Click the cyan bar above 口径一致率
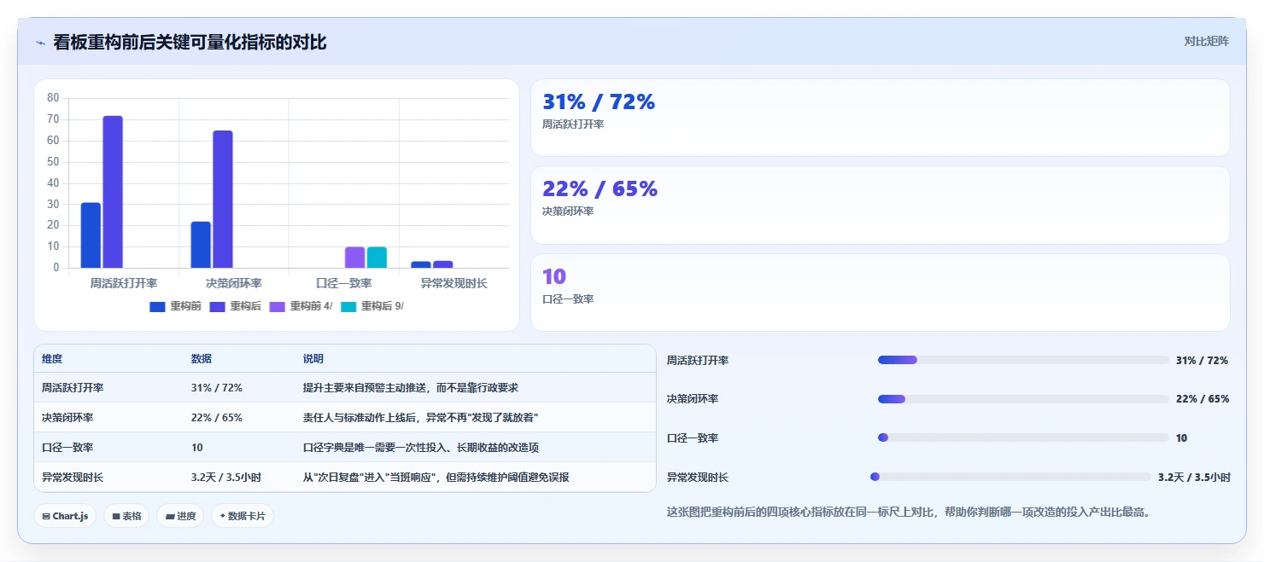This screenshot has width=1264, height=562. coord(377,258)
